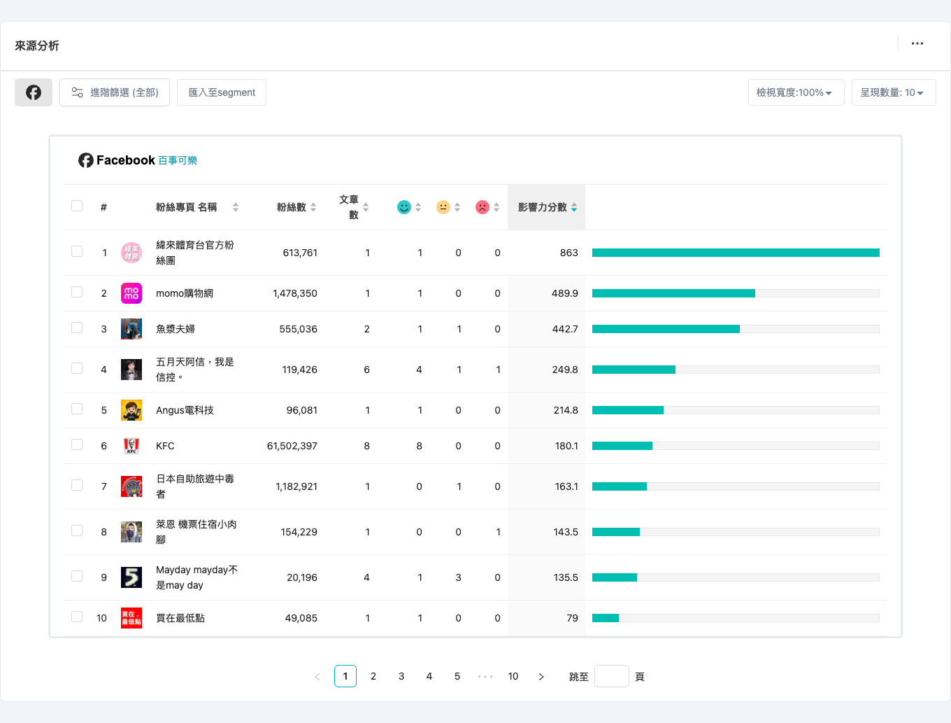Jump to page 10
The height and width of the screenshot is (723, 951).
pos(513,677)
